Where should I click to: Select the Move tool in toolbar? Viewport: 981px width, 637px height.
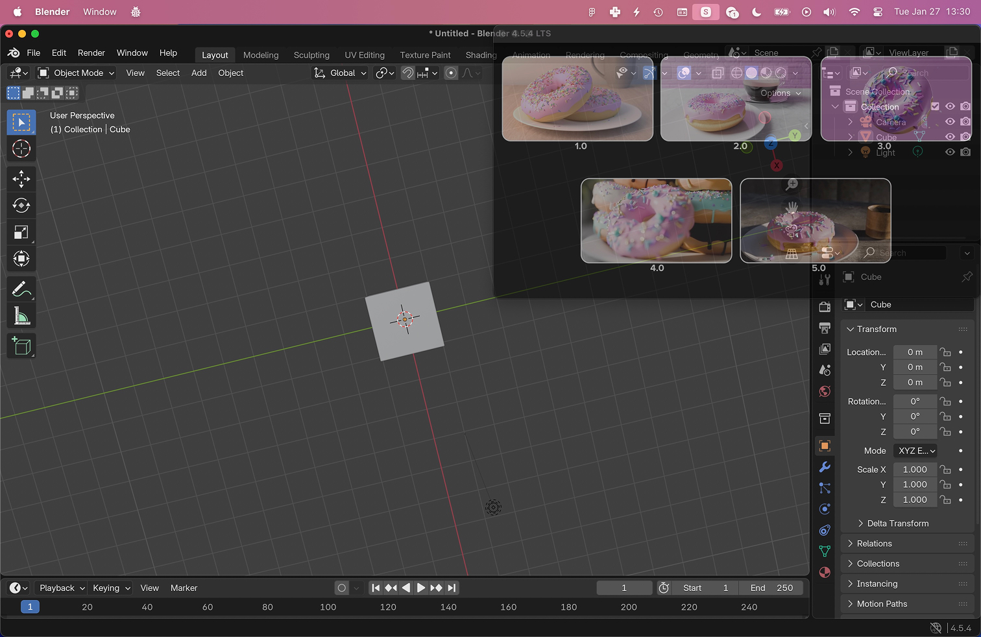click(x=21, y=179)
